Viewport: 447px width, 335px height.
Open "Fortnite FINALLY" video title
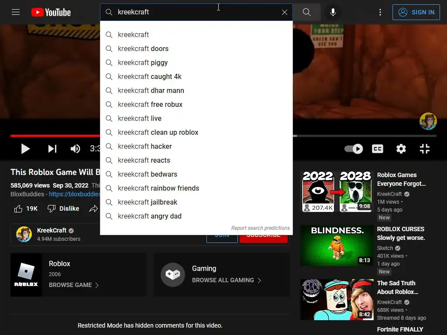pyautogui.click(x=400, y=330)
